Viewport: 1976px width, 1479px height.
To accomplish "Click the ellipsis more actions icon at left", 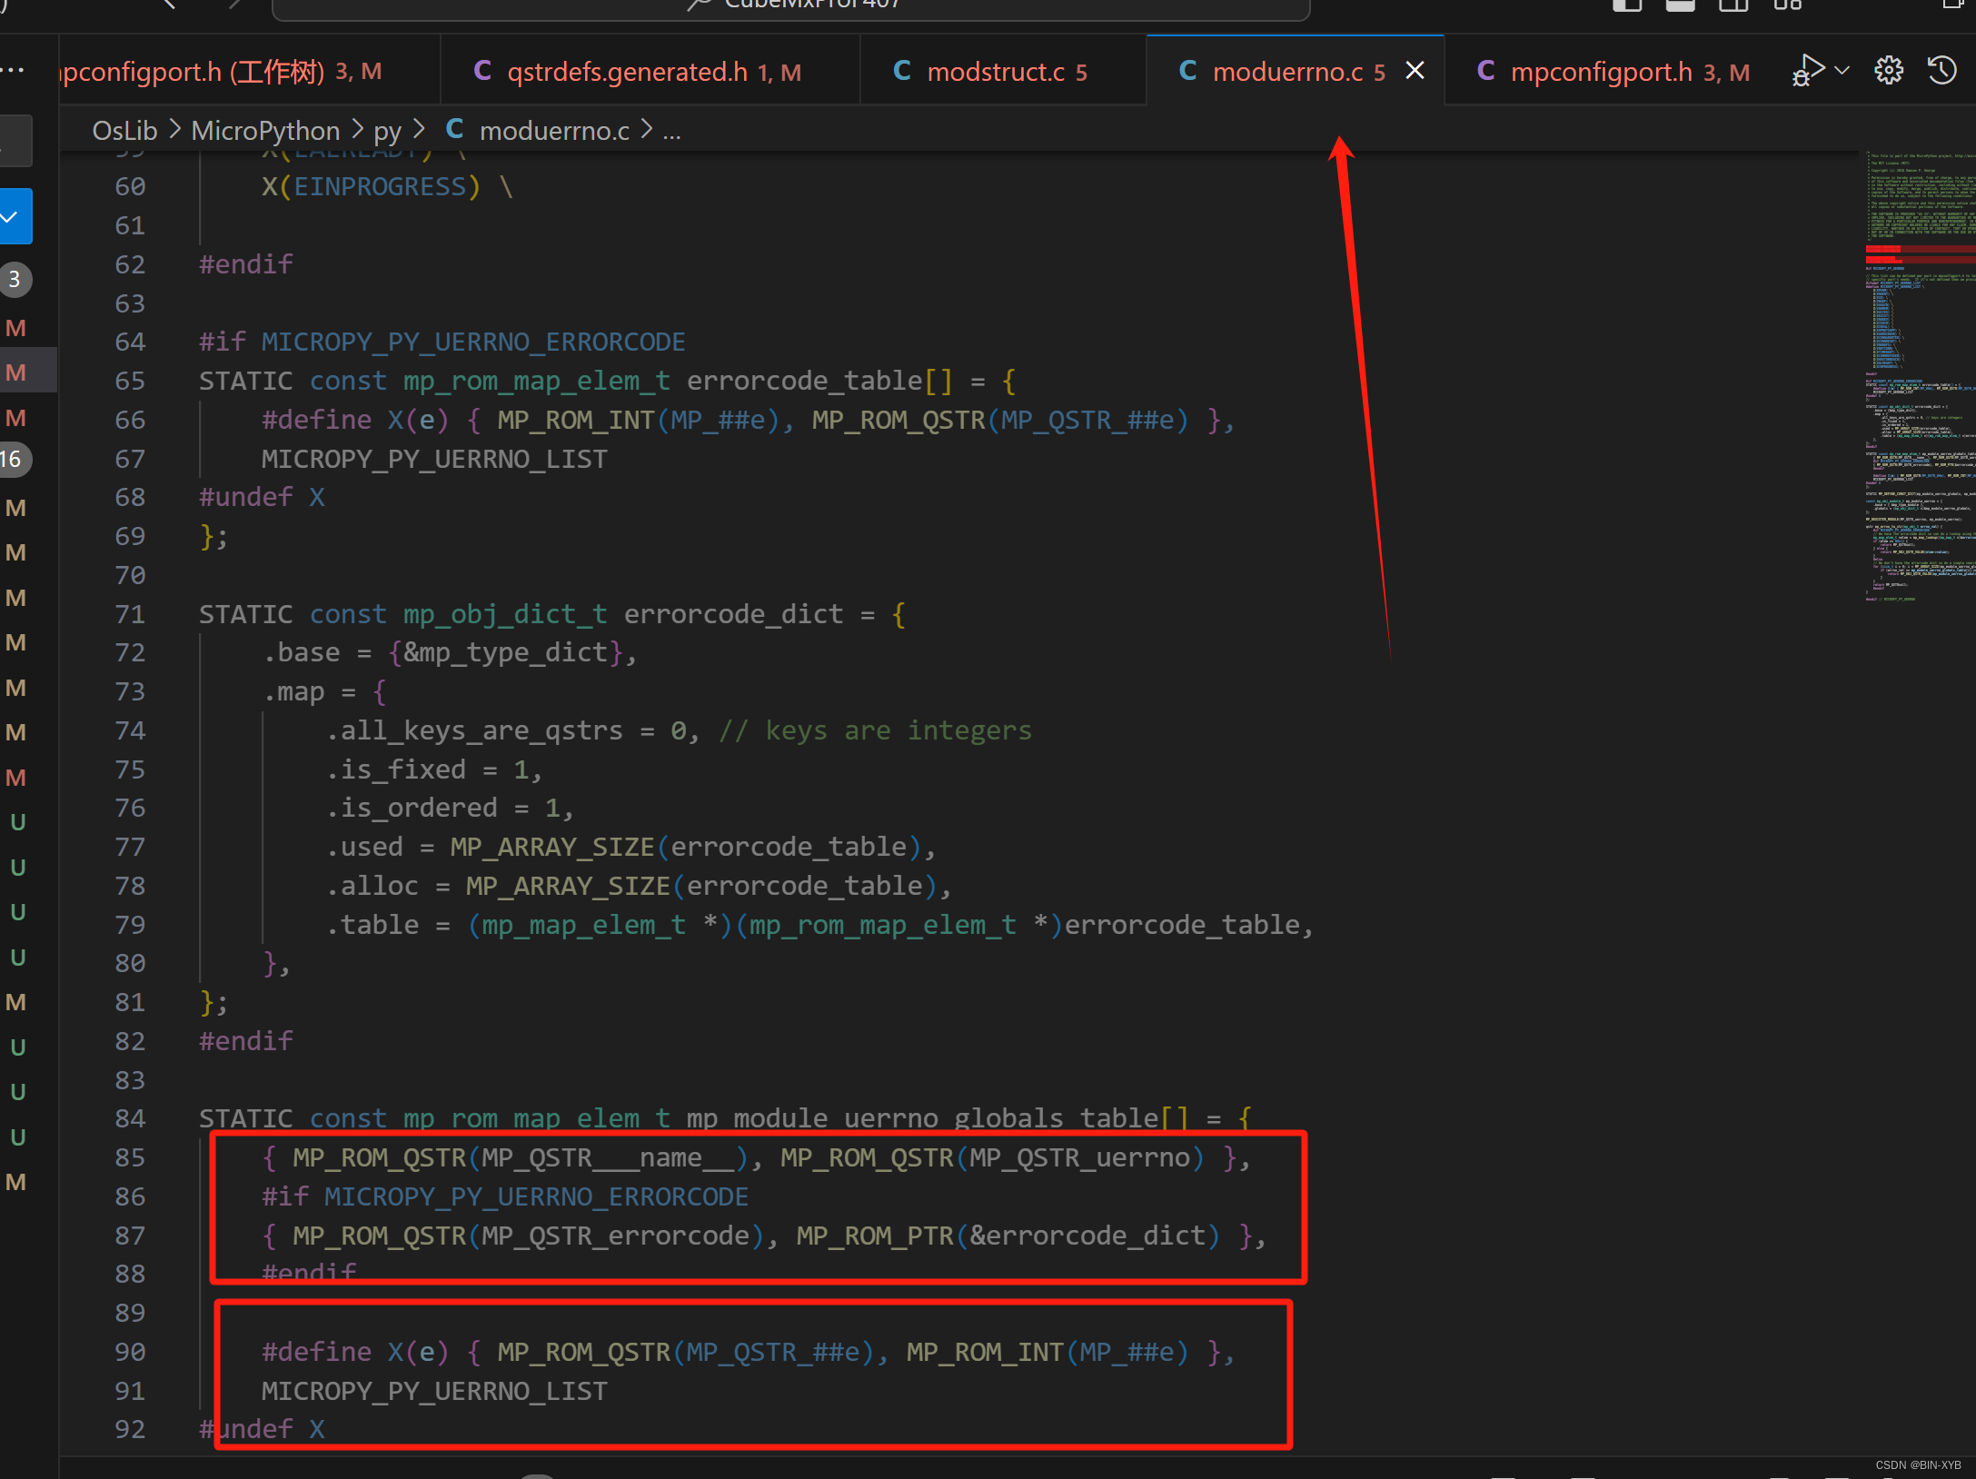I will pyautogui.click(x=13, y=71).
